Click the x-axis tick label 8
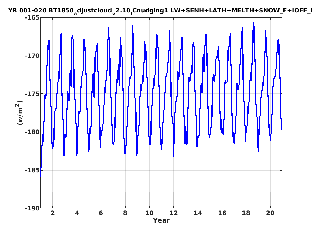Screen dimensions: 312x234 pyautogui.click(x=125, y=213)
